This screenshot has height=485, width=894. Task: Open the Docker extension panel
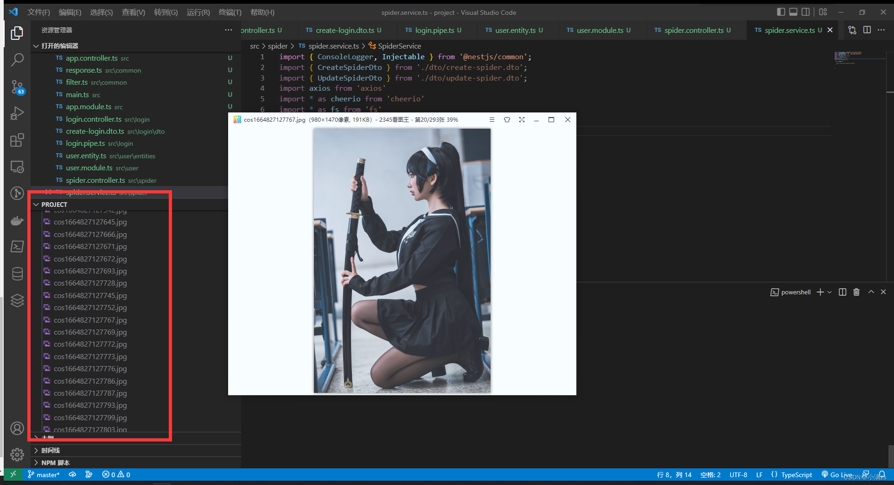17,220
